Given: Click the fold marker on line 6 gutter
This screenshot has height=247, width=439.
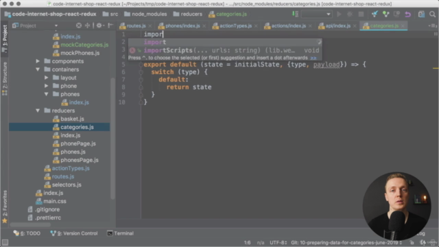Looking at the screenshot, I should pos(141,72).
